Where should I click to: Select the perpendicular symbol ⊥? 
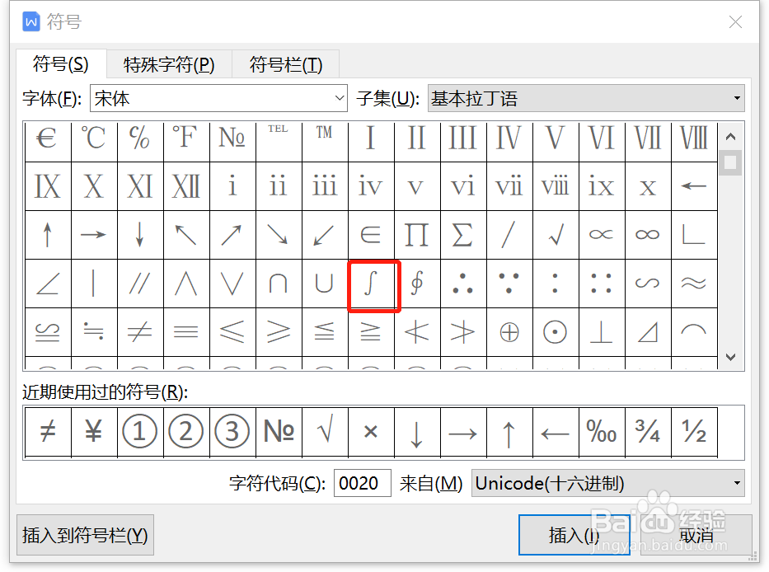601,331
